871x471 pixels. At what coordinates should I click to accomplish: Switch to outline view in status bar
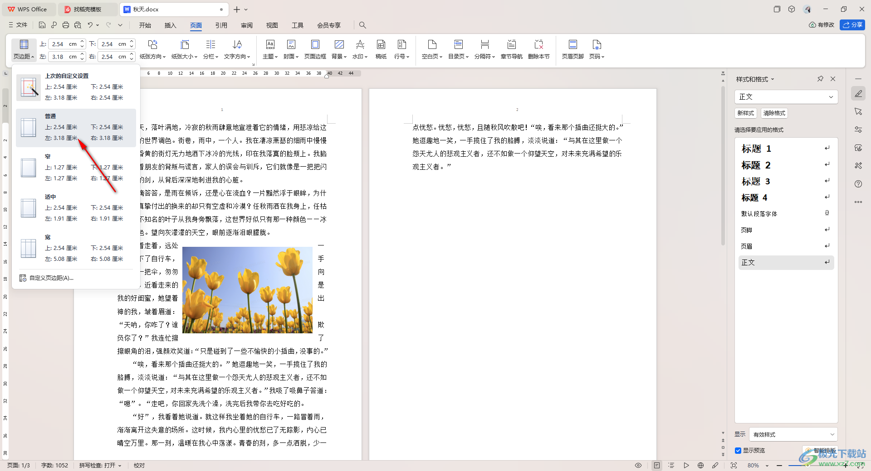tap(671, 465)
